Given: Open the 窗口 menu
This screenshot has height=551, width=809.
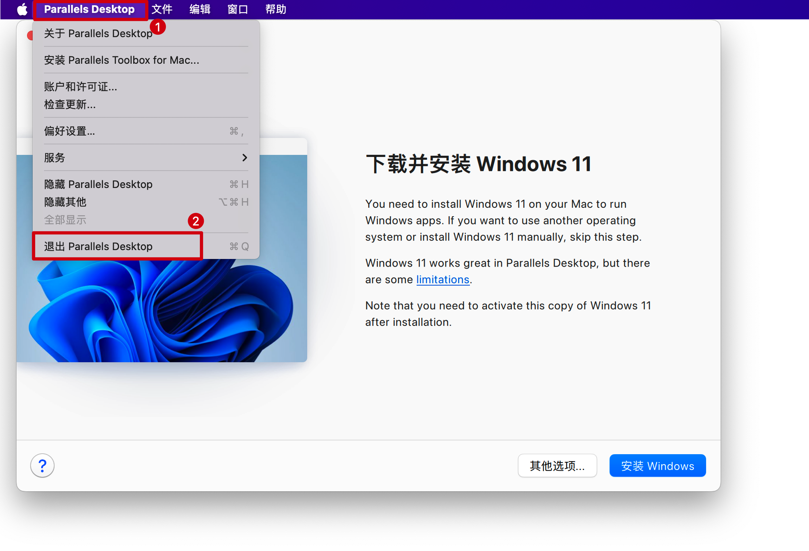Looking at the screenshot, I should tap(238, 9).
